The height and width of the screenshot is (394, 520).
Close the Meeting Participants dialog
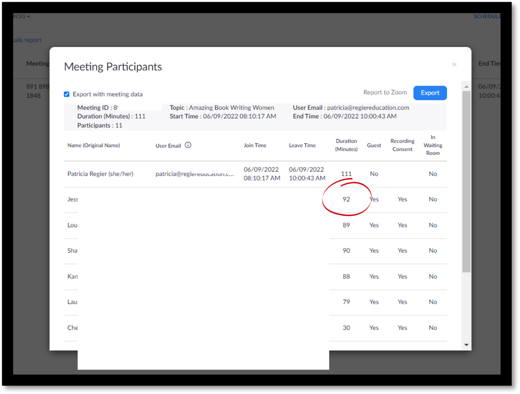(x=454, y=64)
